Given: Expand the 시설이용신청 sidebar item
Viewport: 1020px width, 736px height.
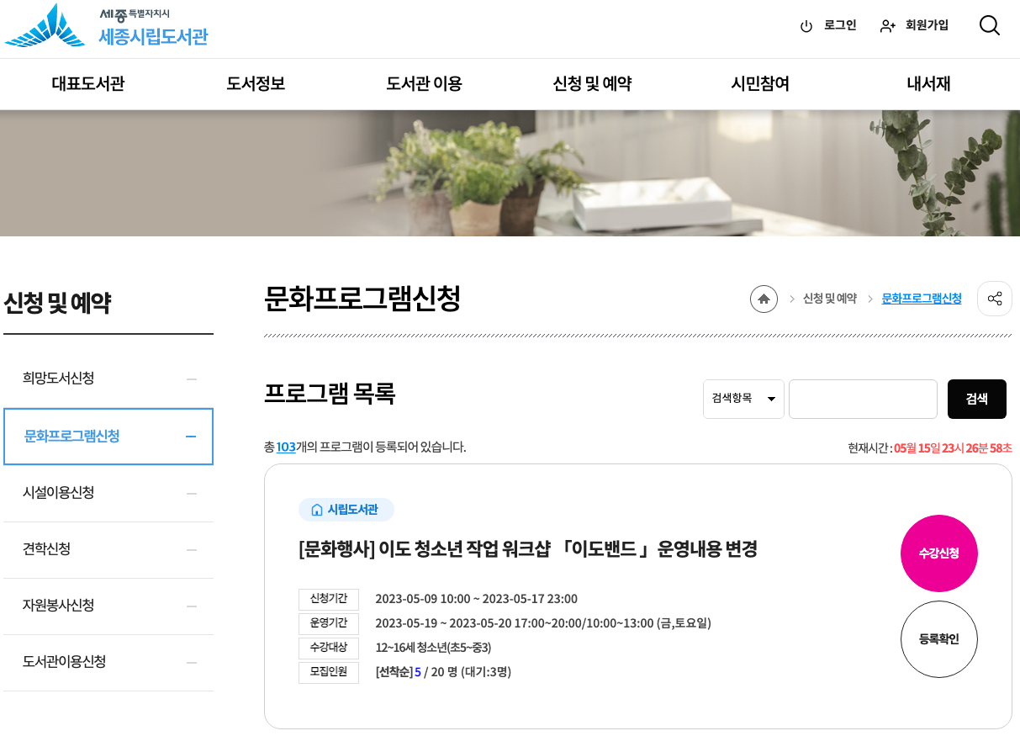Looking at the screenshot, I should (108, 493).
